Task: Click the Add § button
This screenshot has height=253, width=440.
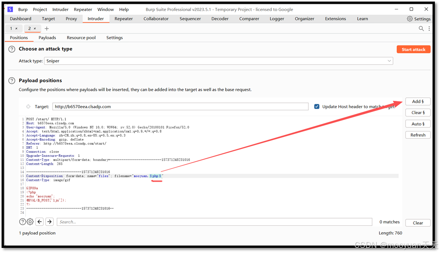Action: tap(418, 102)
